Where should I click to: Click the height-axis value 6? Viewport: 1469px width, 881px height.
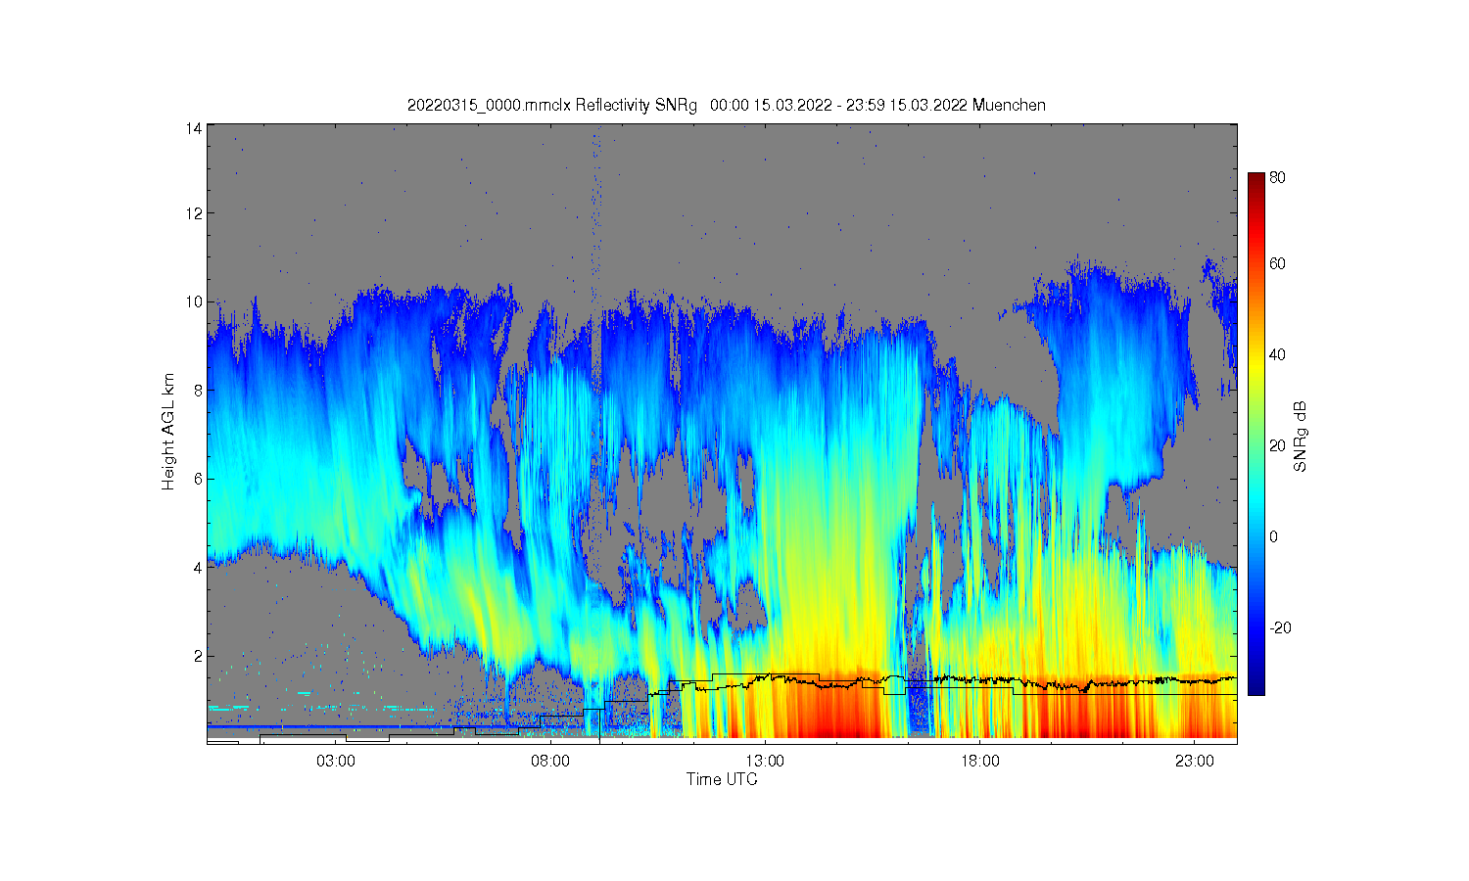click(x=198, y=479)
